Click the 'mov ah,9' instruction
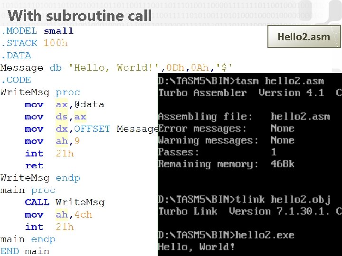Viewport: 342px width, 256px height. coord(52,141)
